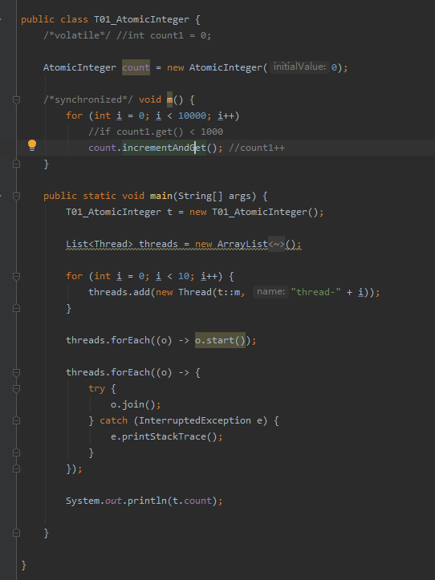Click the String[] args parameter
This screenshot has width=435, height=580.
click(x=217, y=196)
